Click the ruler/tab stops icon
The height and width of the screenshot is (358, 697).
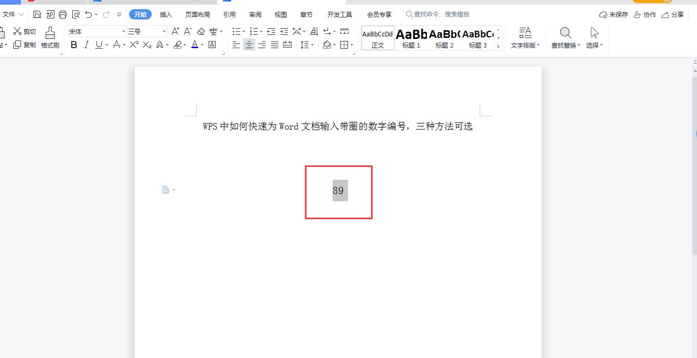click(x=344, y=31)
